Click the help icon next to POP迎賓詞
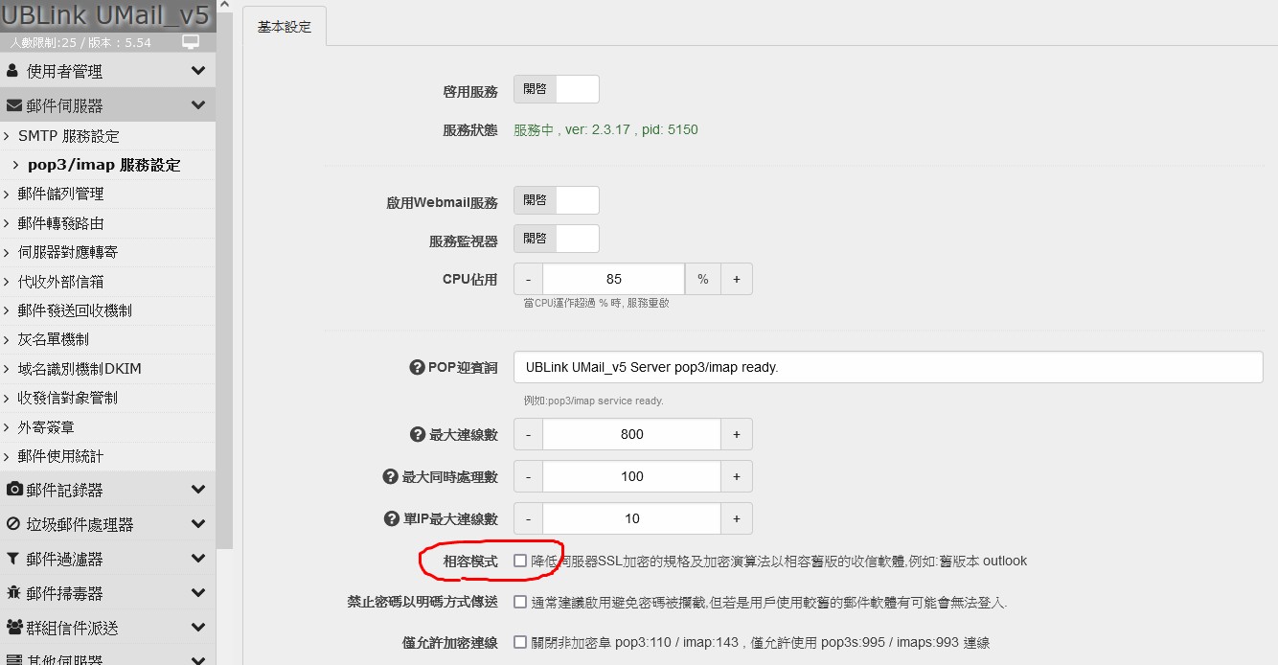The image size is (1278, 665). pyautogui.click(x=417, y=367)
